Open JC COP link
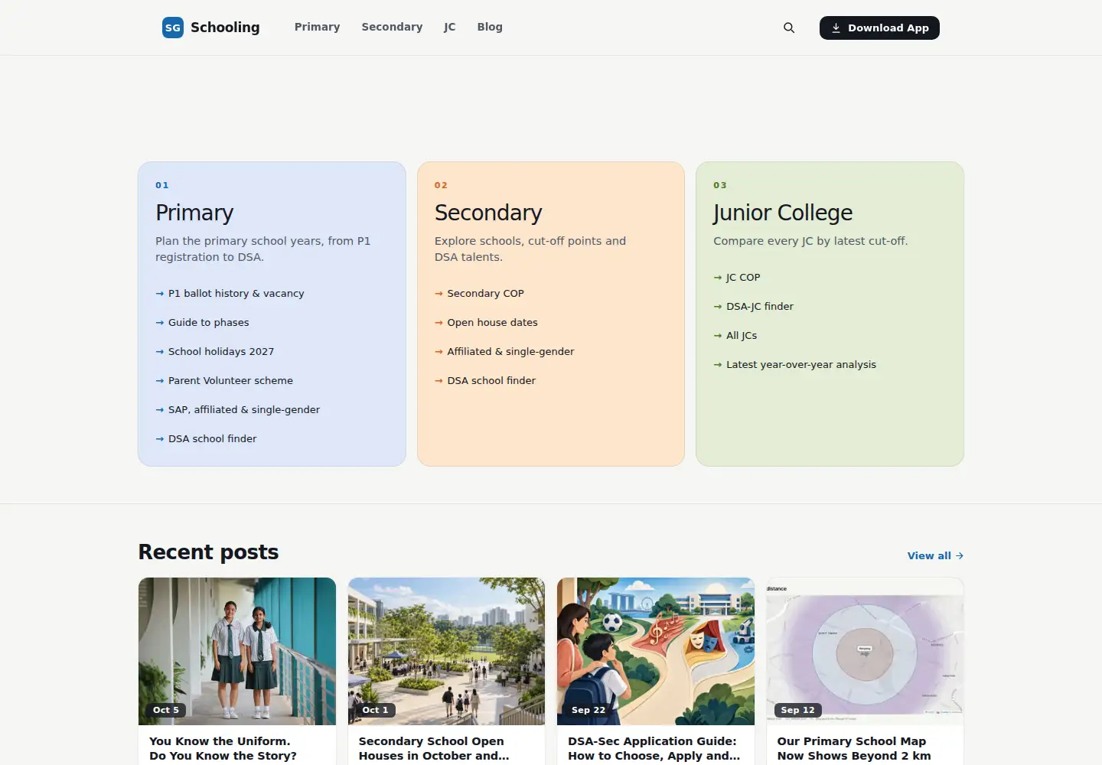Image resolution: width=1102 pixels, height=765 pixels. pyautogui.click(x=737, y=278)
